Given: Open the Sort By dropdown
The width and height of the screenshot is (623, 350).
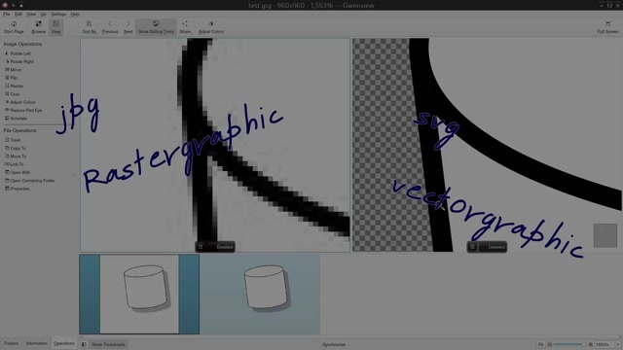Looking at the screenshot, I should coord(90,27).
